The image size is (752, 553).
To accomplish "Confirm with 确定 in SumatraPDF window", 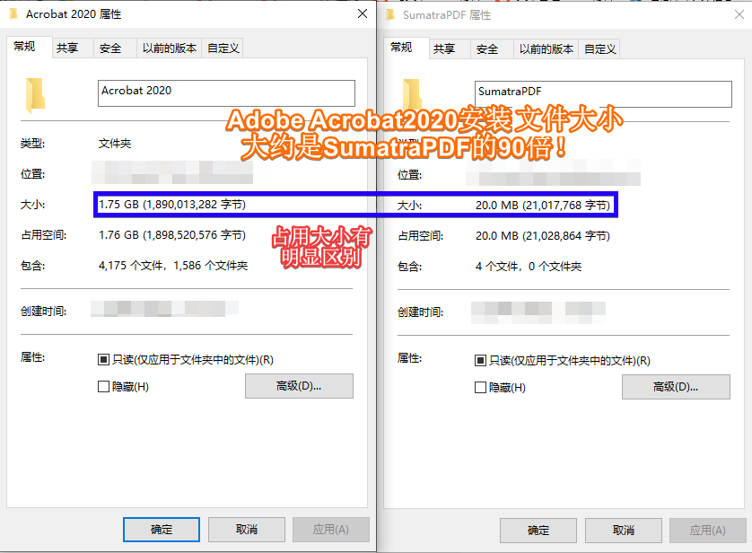I will click(x=538, y=531).
